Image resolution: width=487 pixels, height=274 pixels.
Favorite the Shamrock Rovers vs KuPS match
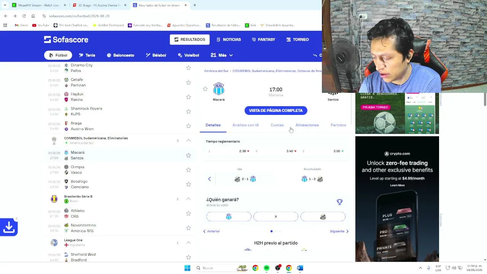[188, 112]
